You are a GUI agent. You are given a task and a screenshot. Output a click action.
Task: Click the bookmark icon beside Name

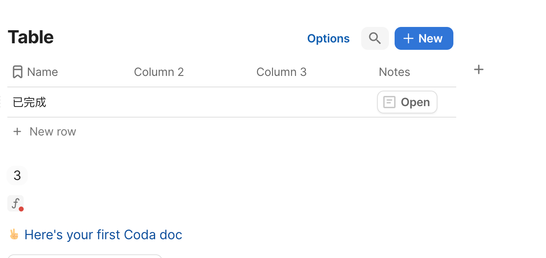(x=17, y=72)
